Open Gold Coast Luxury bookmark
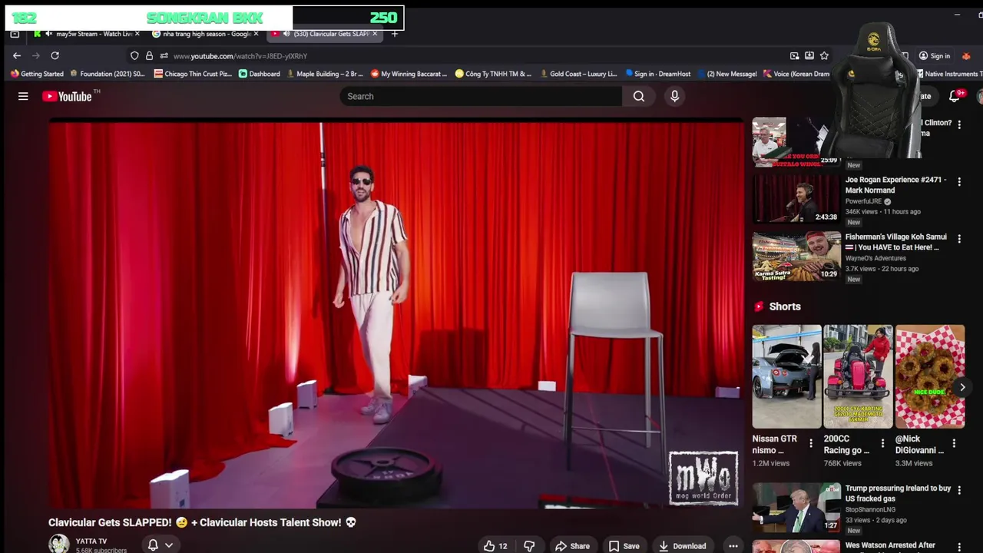 (579, 74)
